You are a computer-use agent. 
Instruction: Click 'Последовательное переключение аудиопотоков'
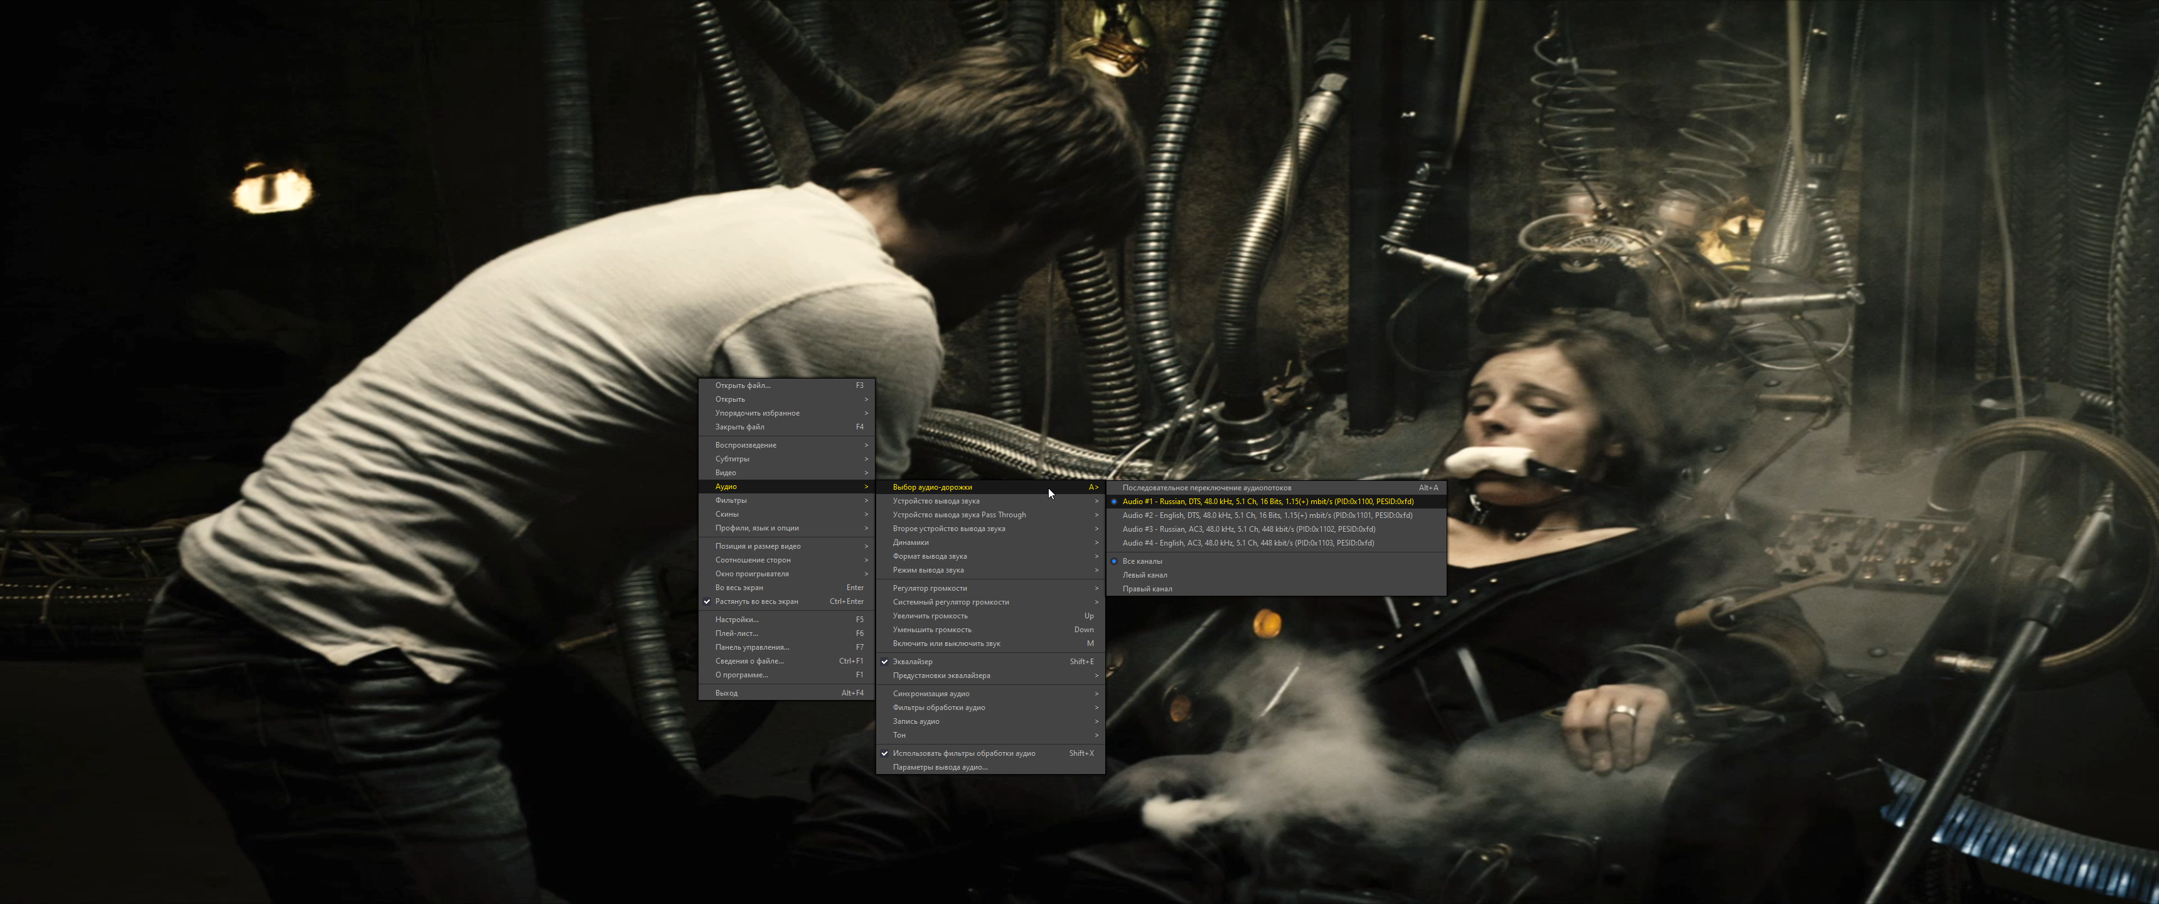[1275, 487]
